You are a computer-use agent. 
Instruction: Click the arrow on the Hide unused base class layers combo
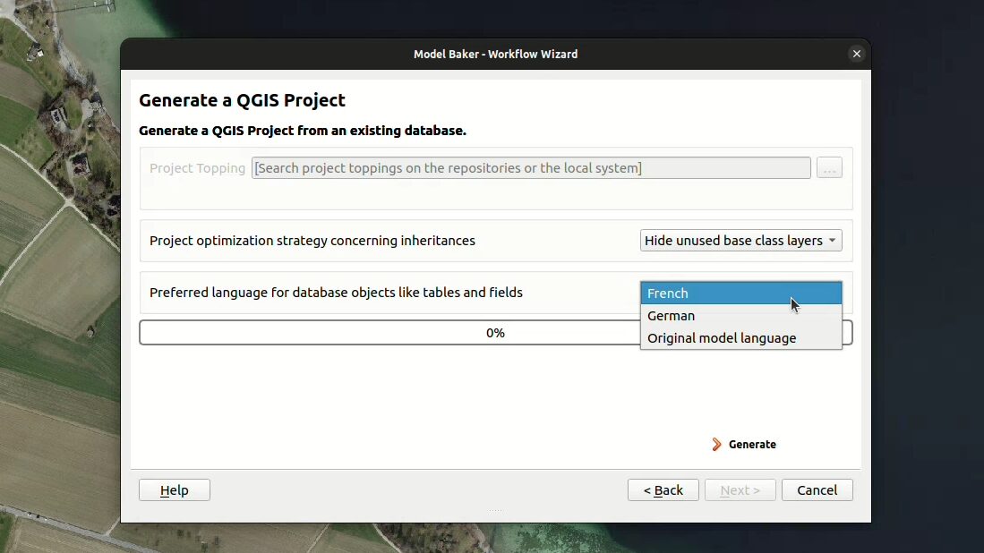click(833, 241)
